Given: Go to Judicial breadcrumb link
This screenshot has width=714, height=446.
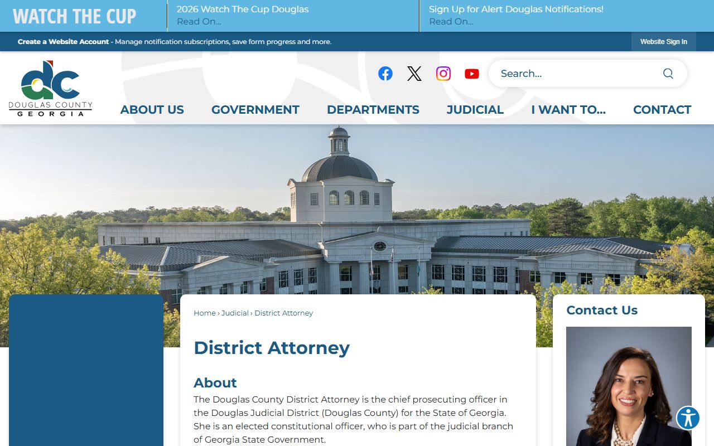Looking at the screenshot, I should click(235, 313).
